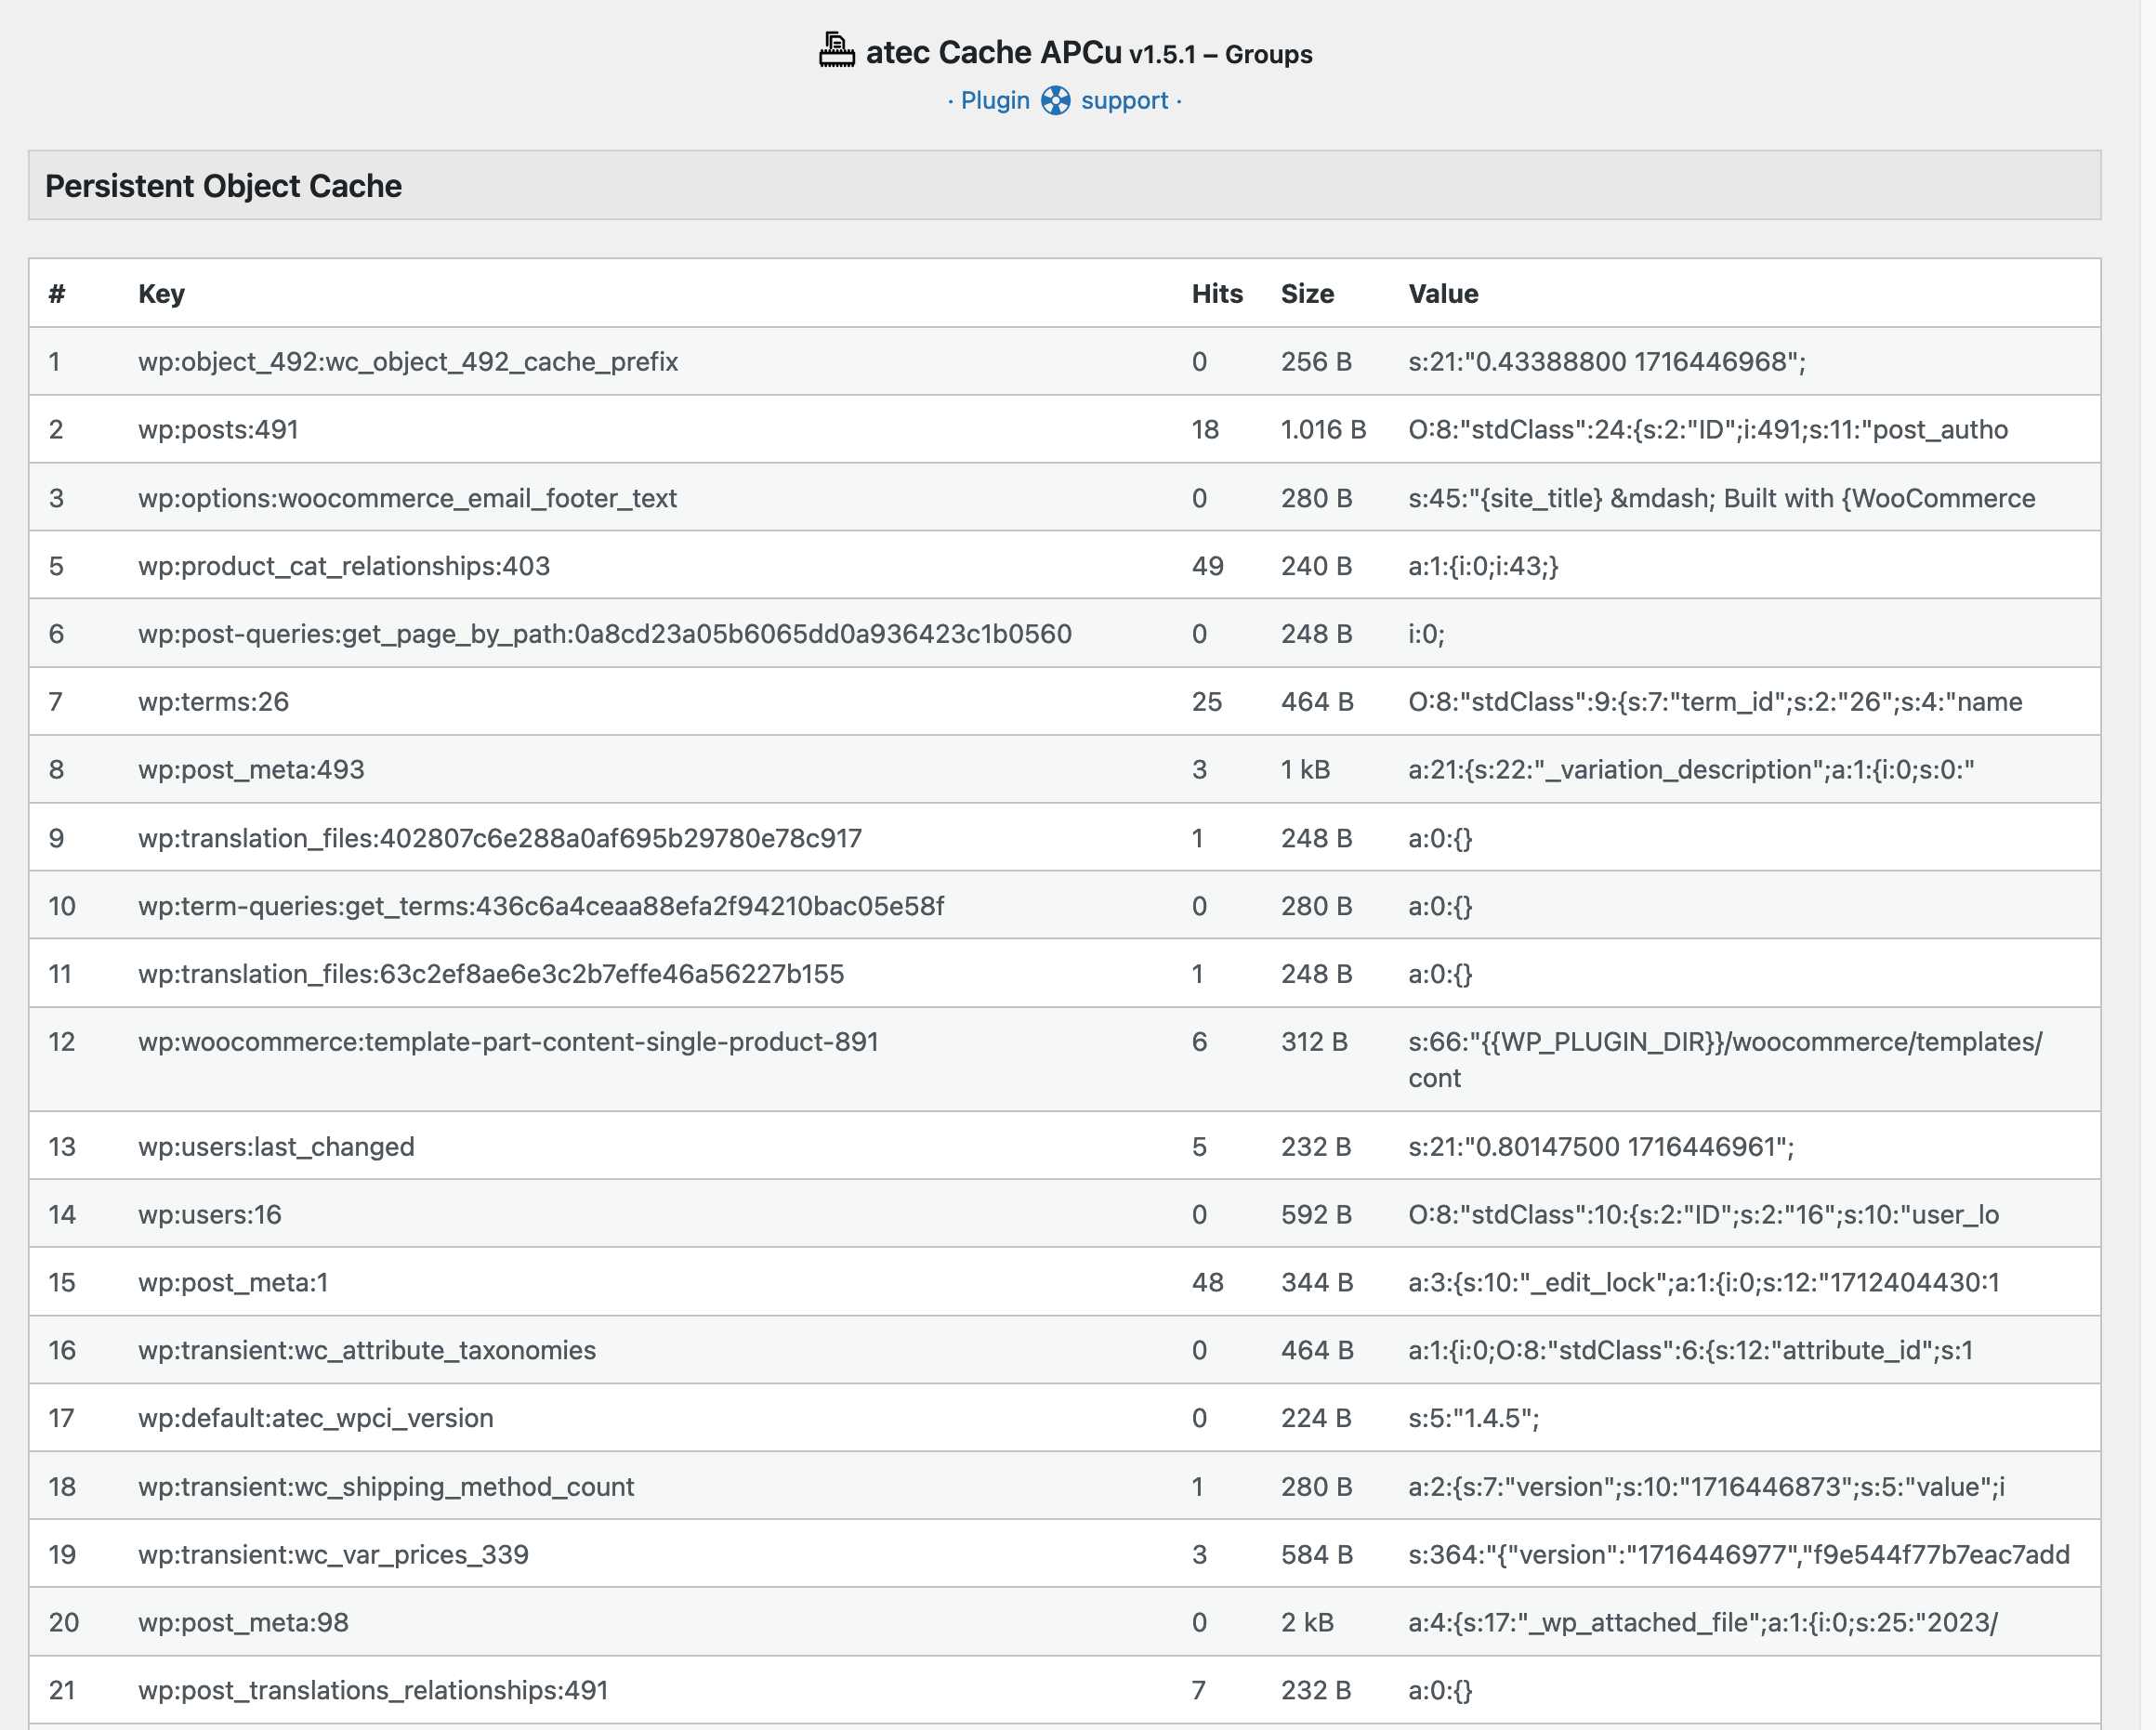Select the template-part-content-single-product-891 key
Screen dimensions: 2156x1730
pyautogui.click(x=508, y=1042)
